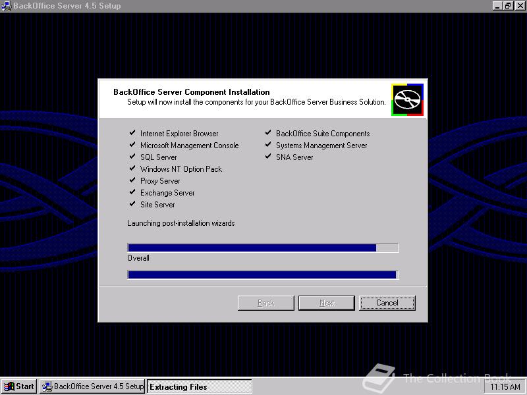
Task: Restore down the setup window
Action: coord(508,6)
